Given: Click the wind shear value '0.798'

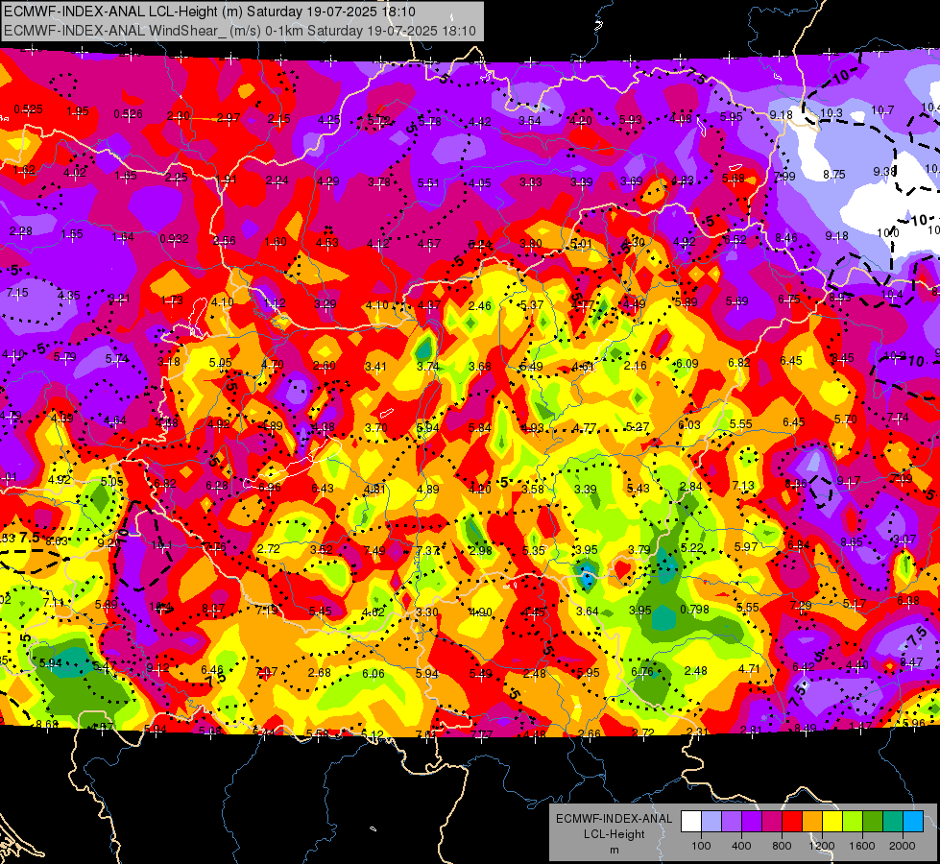Looking at the screenshot, I should point(695,610).
